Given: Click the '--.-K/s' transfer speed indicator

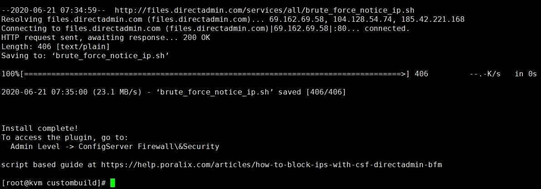Looking at the screenshot, I should [485, 74].
